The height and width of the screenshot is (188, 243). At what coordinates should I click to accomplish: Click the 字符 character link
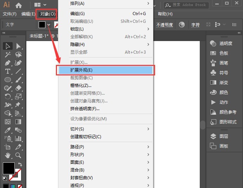[x=195, y=25]
